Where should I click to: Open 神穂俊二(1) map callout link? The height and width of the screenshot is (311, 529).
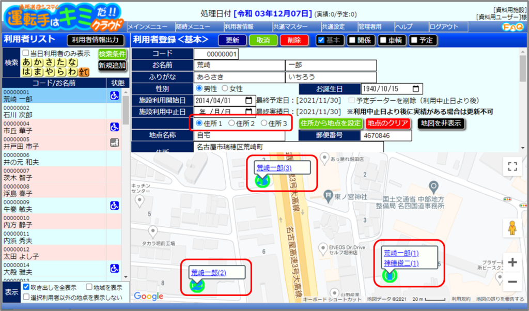click(401, 263)
